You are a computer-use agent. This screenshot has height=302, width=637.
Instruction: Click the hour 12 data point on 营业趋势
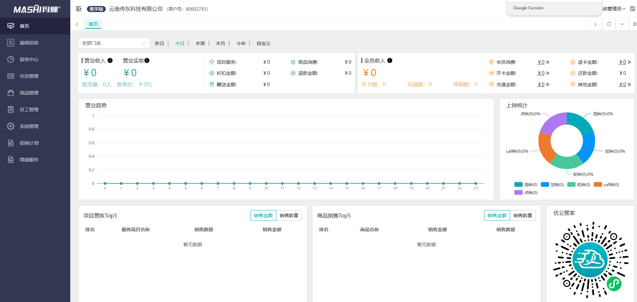(x=298, y=183)
